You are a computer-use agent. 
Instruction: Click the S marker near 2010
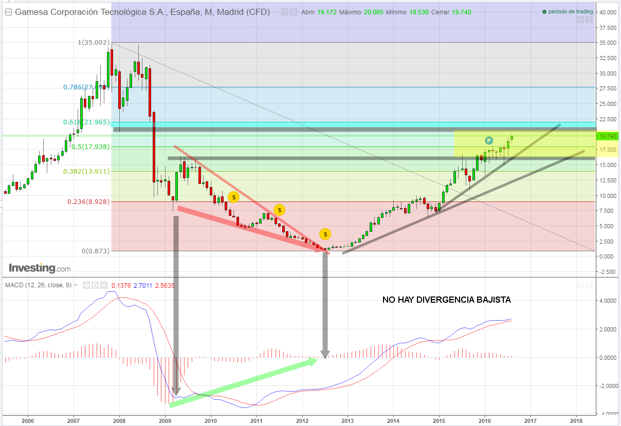tap(233, 197)
